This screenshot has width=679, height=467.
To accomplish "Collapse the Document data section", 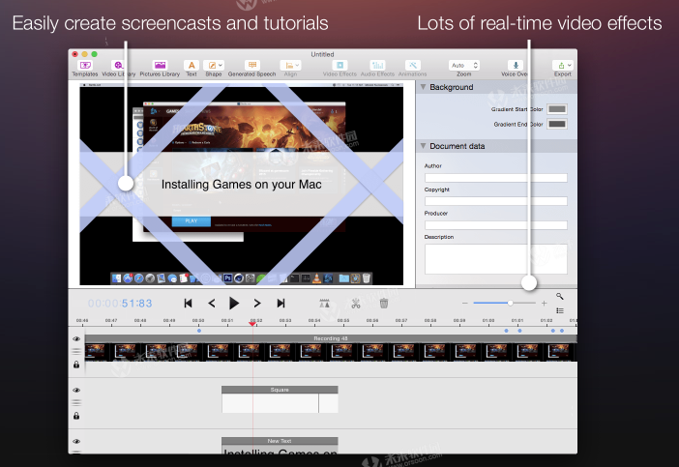I will point(423,146).
